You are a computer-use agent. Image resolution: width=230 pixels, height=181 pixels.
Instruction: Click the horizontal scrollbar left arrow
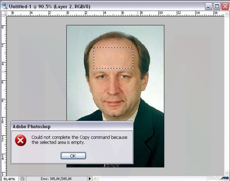point(95,179)
